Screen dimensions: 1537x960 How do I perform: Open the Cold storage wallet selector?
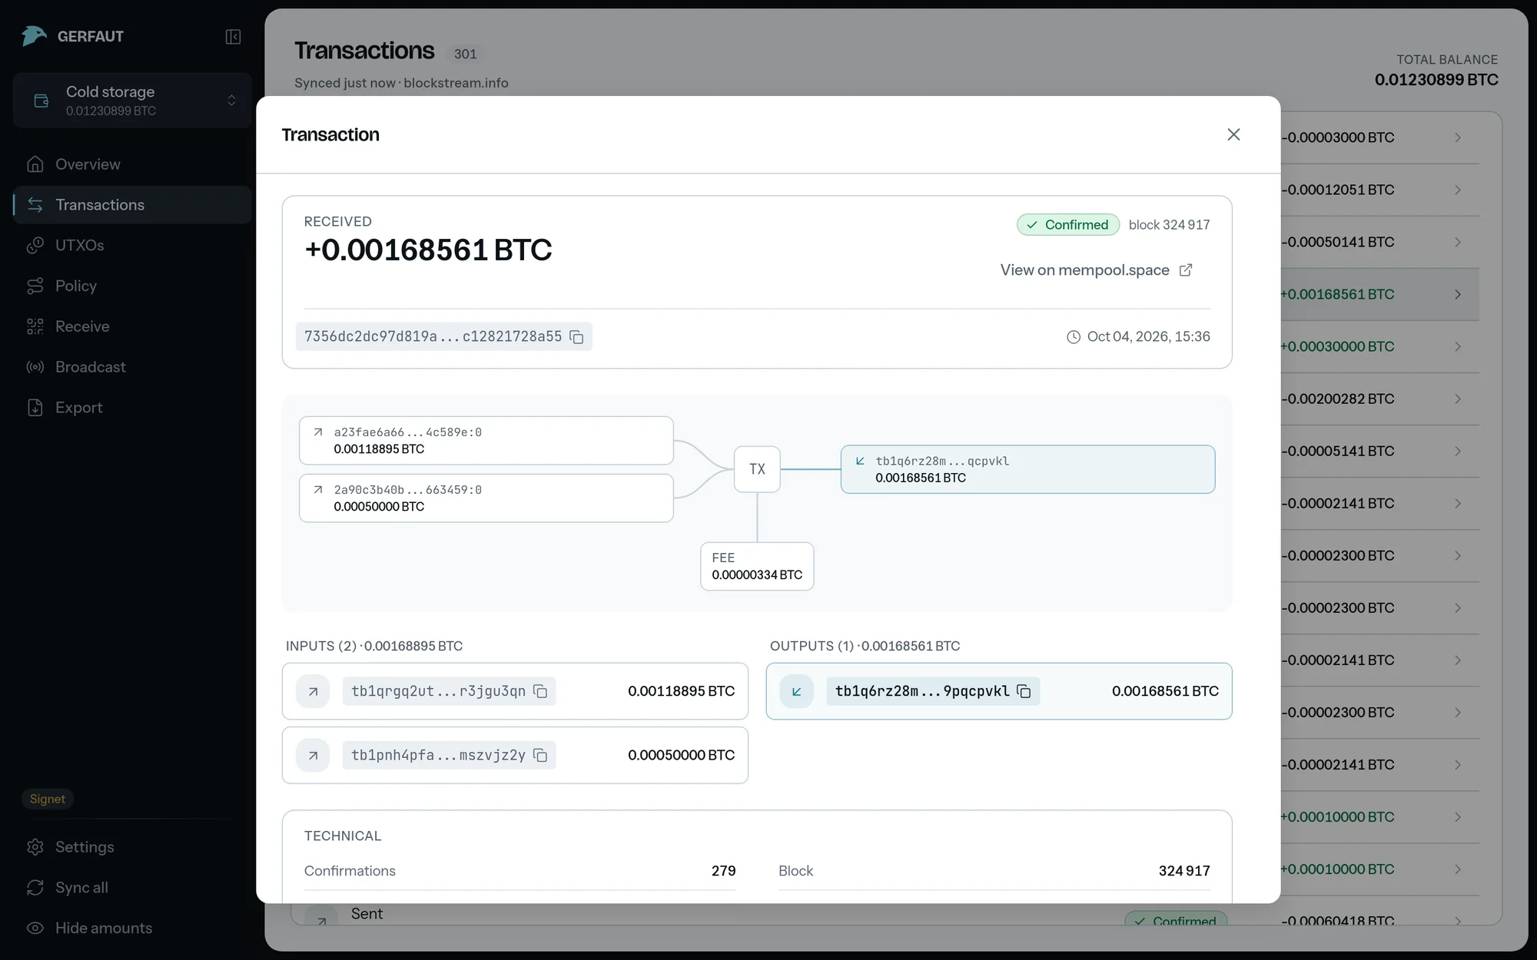[x=132, y=101]
